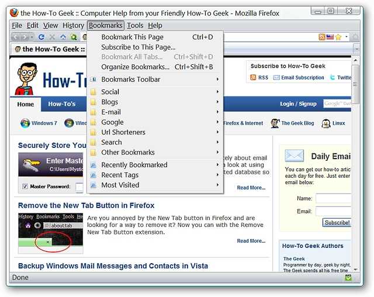
Task: Click the RSS subscription link
Action: tap(263, 78)
